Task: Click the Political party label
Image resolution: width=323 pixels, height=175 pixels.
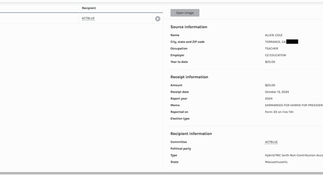Action: 180,149
